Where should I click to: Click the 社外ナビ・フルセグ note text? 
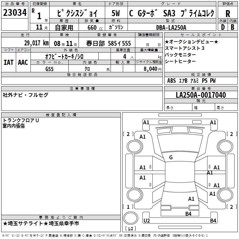coord(25,95)
